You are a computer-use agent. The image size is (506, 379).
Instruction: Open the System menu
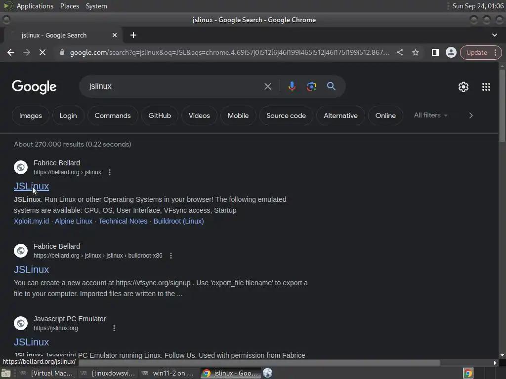pos(96,6)
